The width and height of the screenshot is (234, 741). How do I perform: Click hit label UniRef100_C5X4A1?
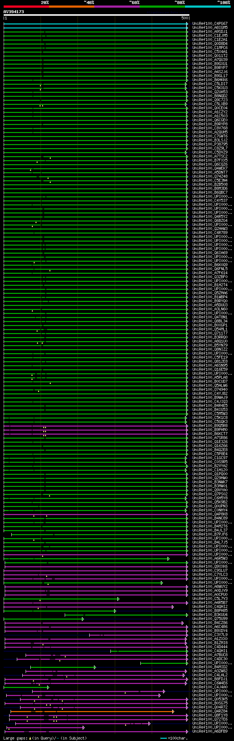click(210, 52)
